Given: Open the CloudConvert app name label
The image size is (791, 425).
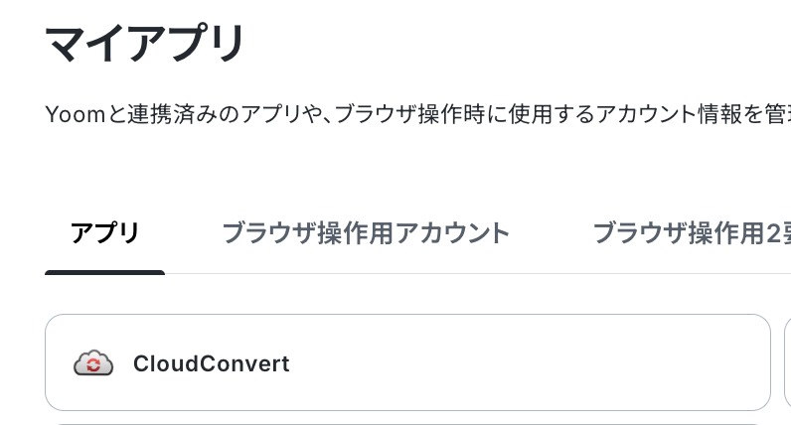Looking at the screenshot, I should pyautogui.click(x=212, y=363).
